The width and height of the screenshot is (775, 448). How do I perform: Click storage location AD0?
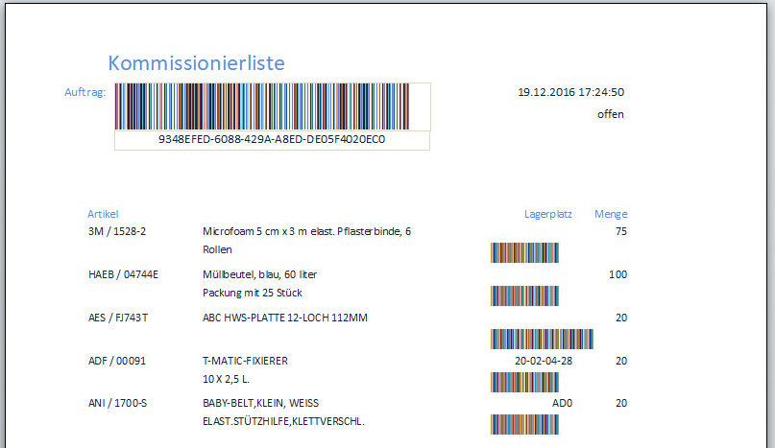pyautogui.click(x=562, y=403)
